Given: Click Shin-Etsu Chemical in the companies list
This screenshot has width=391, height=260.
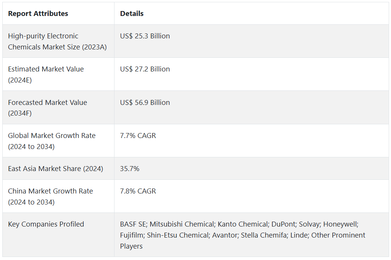Looking at the screenshot, I should pyautogui.click(x=178, y=235).
